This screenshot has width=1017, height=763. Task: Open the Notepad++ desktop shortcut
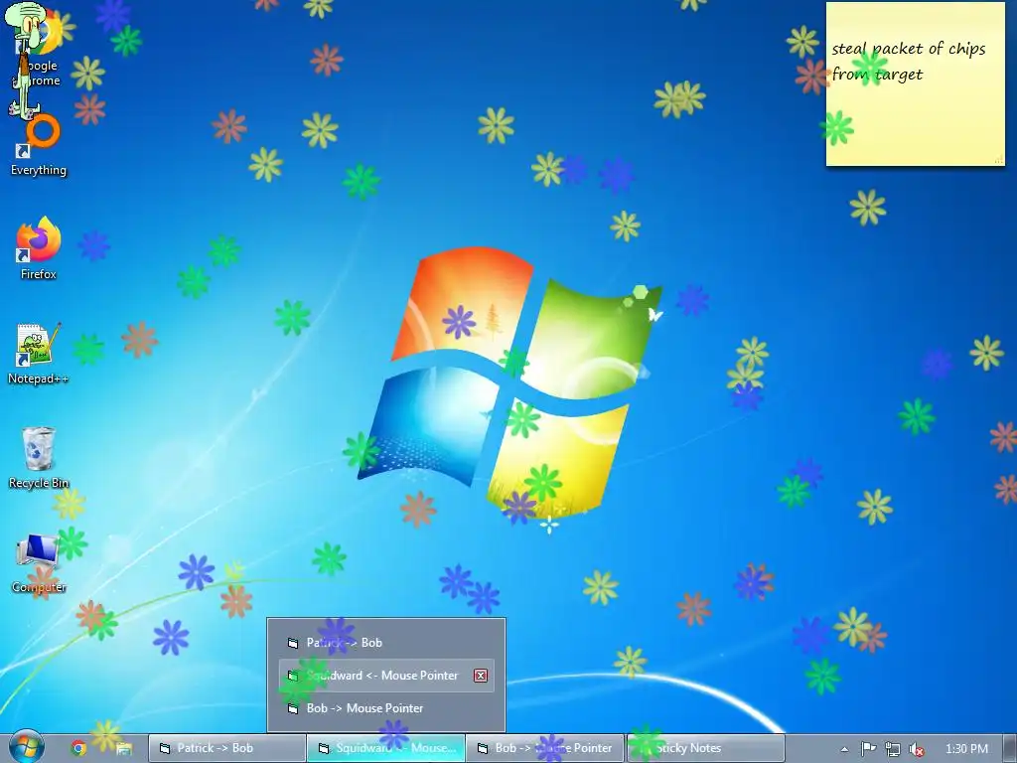[38, 354]
